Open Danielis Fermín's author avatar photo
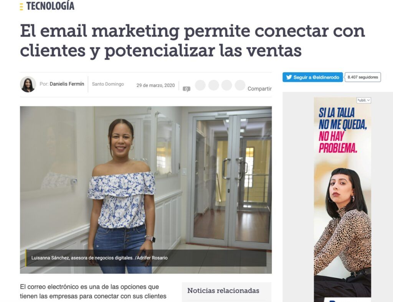 pyautogui.click(x=28, y=84)
